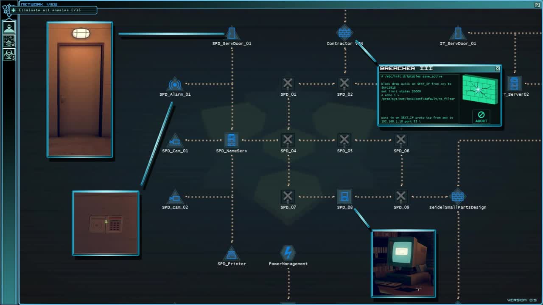Viewport: 543px width, 305px height.
Task: Open the SPD_cam_02 camera node
Action: click(175, 197)
